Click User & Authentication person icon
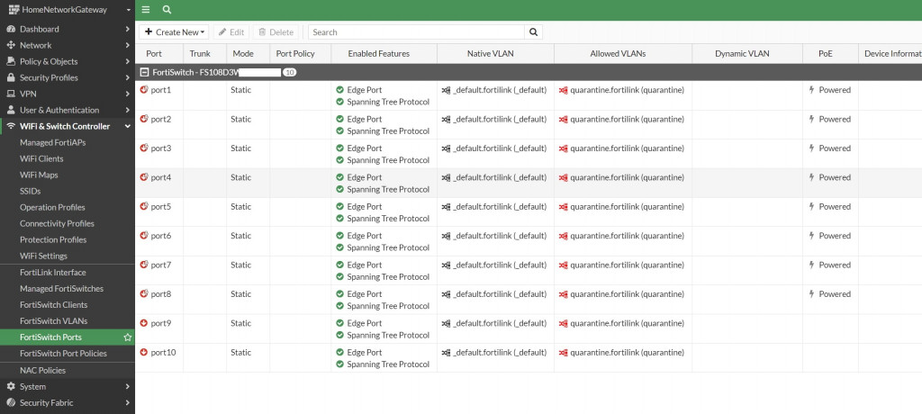The image size is (922, 414). [x=10, y=110]
